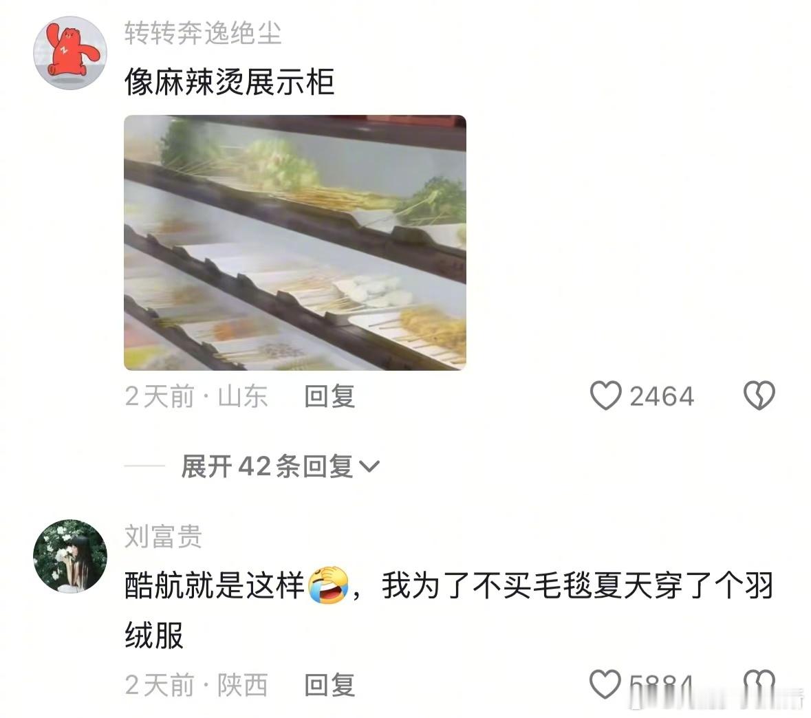Tap the 2天前 · 山东 timestamp
The width and height of the screenshot is (811, 718).
point(196,396)
